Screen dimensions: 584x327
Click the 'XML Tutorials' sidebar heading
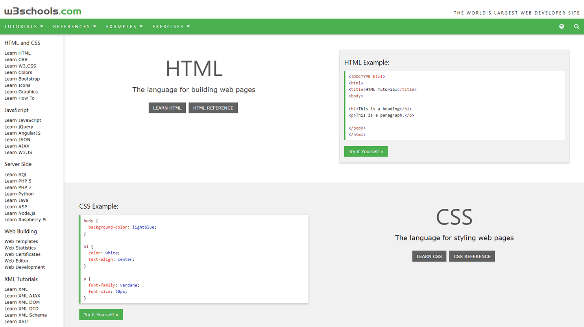[21, 279]
